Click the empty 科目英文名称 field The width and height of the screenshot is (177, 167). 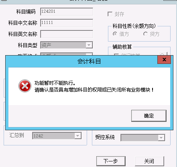pos(67,34)
